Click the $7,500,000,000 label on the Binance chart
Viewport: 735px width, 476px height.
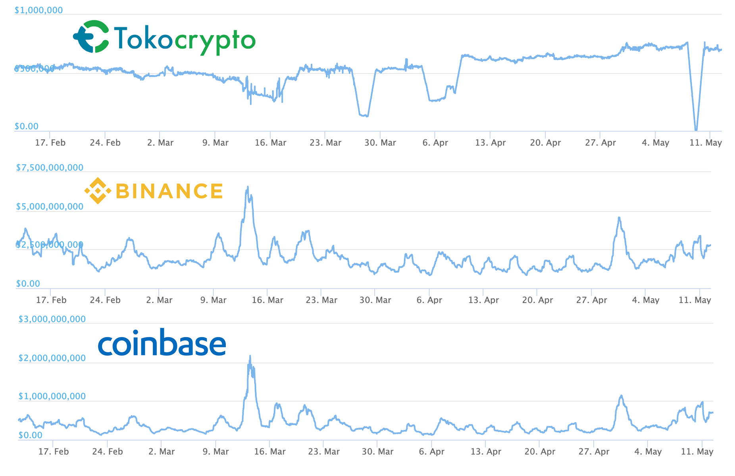(x=50, y=168)
